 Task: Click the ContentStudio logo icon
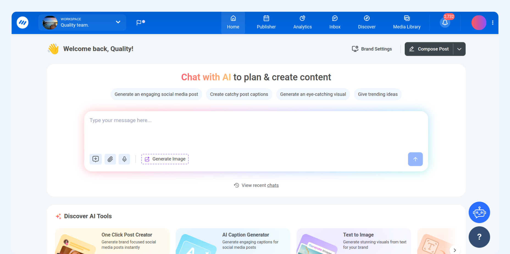(23, 22)
